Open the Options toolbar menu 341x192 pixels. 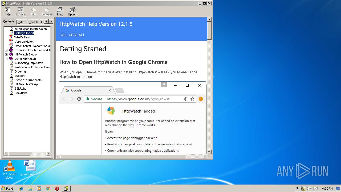[x=73, y=11]
